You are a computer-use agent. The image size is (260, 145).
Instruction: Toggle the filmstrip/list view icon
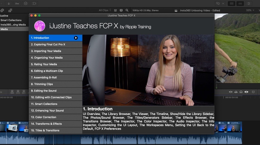[x=121, y=10]
